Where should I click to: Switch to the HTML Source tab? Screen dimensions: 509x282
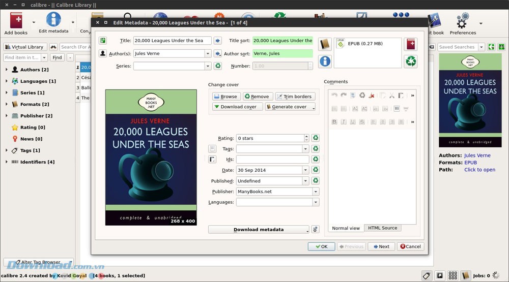tap(382, 228)
